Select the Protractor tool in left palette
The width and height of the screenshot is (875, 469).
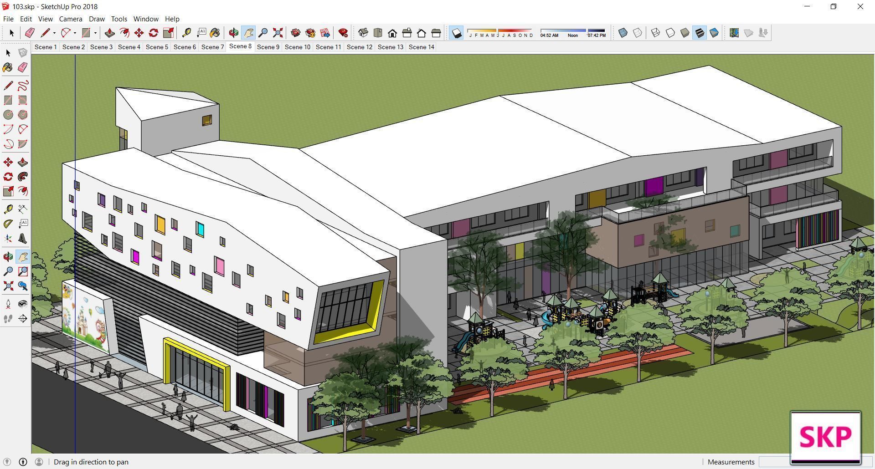8,224
